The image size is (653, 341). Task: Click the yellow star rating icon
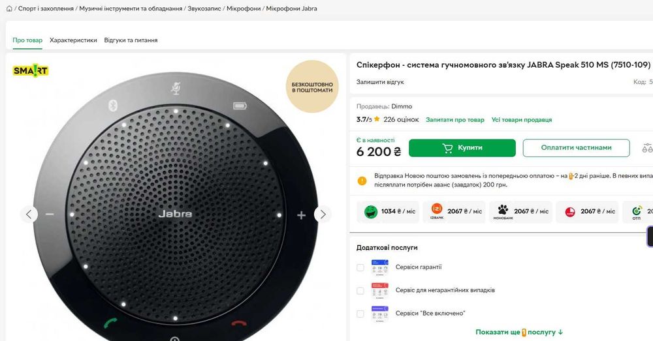coord(377,119)
